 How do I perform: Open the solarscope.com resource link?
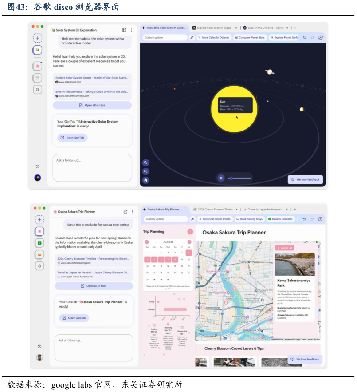(x=92, y=79)
